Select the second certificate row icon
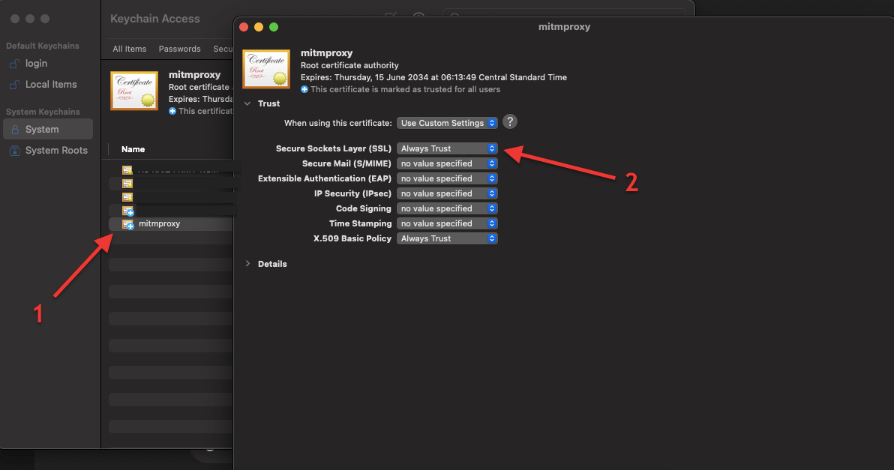Screen dimensions: 894x470 127,184
